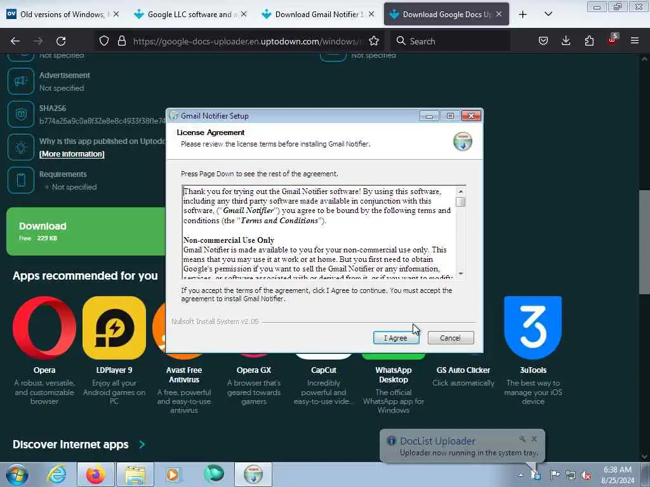Click the browser Search box
Viewport: 650px width, 487px height.
coord(450,41)
